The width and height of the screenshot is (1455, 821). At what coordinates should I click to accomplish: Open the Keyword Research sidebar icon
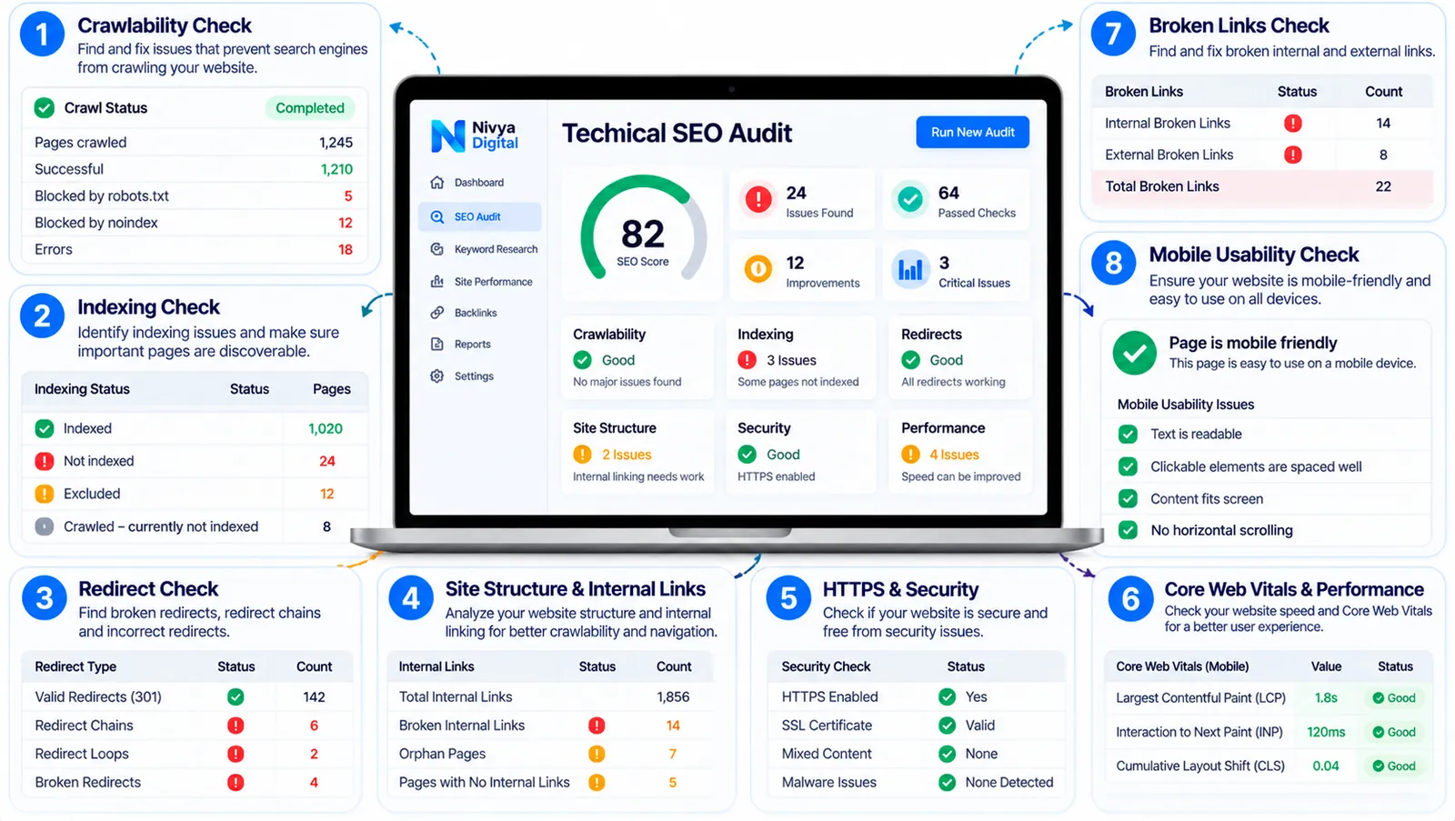(437, 249)
